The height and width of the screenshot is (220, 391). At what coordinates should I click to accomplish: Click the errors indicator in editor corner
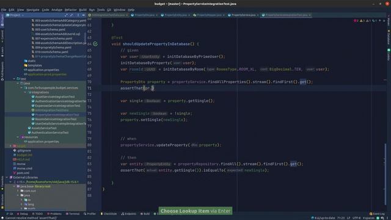coord(356,21)
